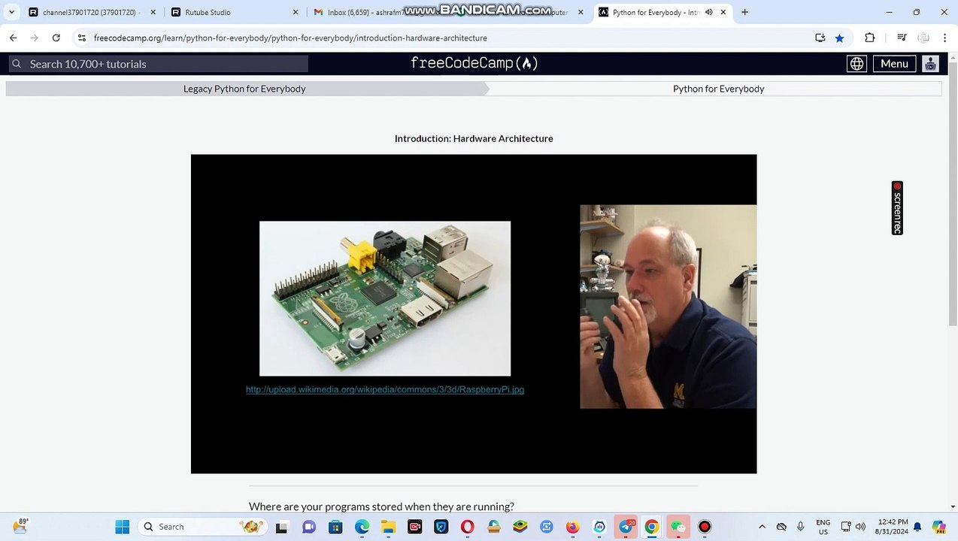
Task: Focus the Search 10,700+ tutorials field
Action: 159,64
